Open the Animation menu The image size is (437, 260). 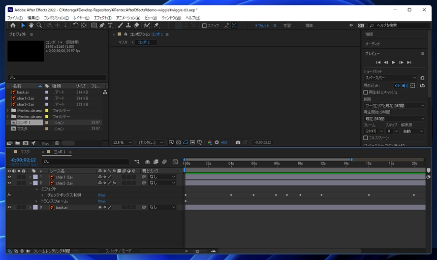click(128, 18)
